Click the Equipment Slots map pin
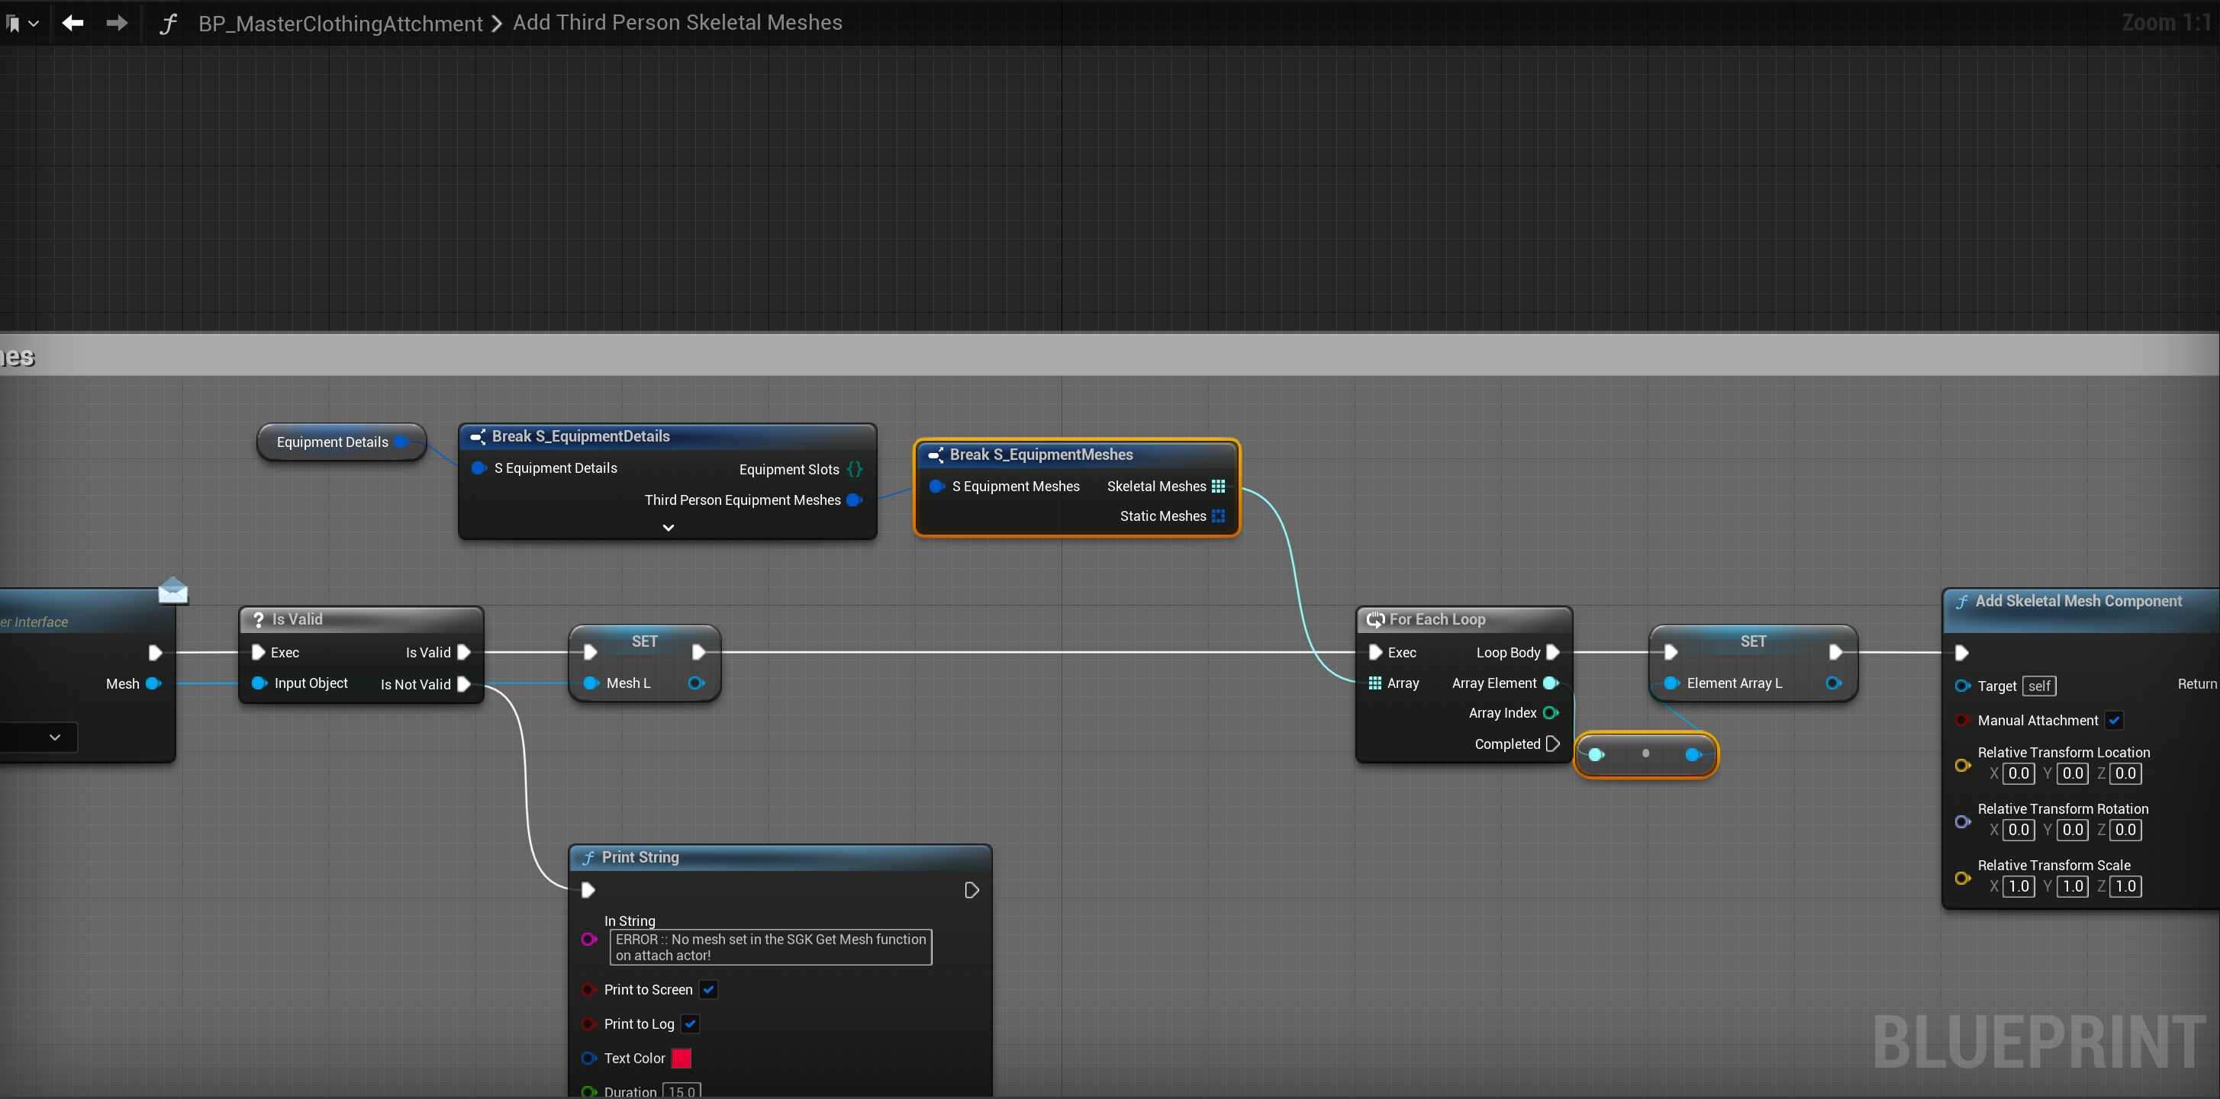The height and width of the screenshot is (1099, 2220). coord(854,469)
